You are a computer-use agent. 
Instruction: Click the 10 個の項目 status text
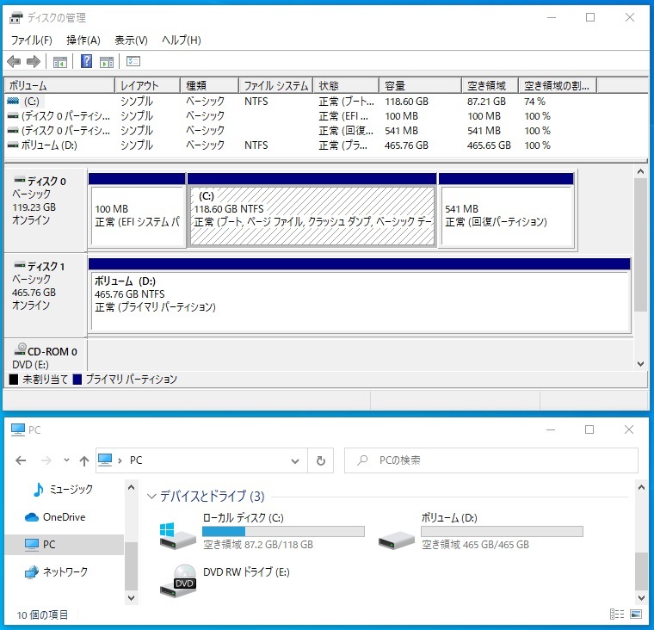[x=42, y=615]
